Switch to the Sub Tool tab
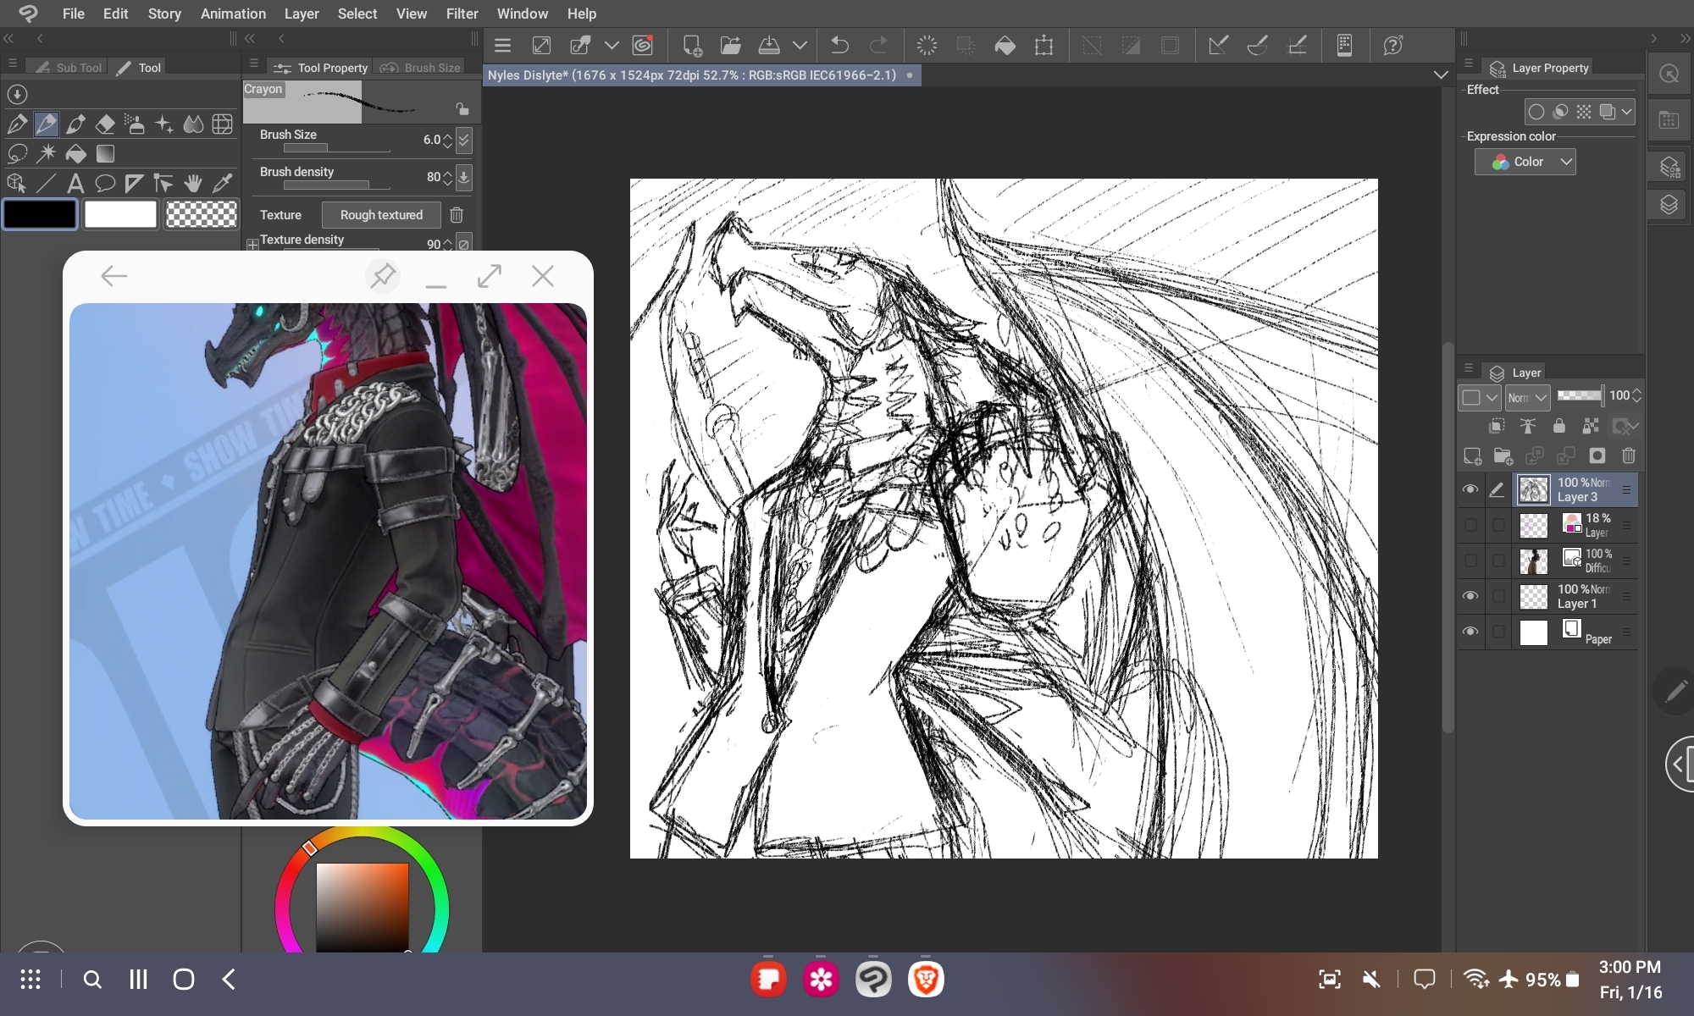The height and width of the screenshot is (1016, 1694). tap(69, 68)
